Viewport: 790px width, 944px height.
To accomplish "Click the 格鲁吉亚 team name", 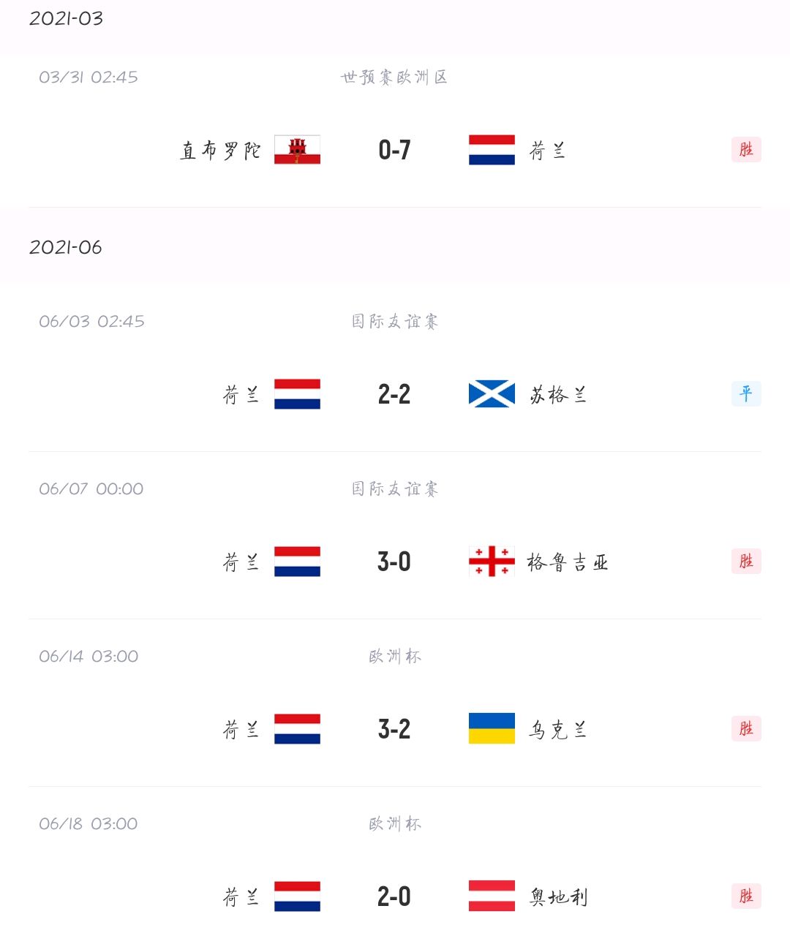I will [x=568, y=562].
